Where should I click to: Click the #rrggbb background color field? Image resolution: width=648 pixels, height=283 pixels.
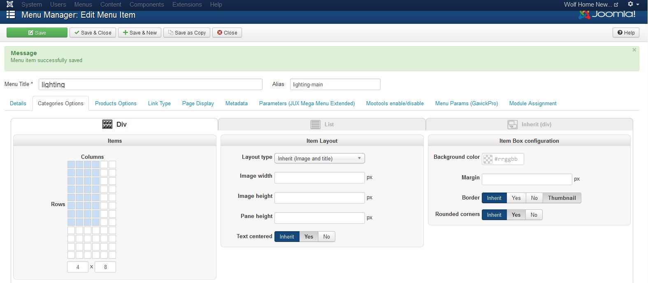point(509,159)
